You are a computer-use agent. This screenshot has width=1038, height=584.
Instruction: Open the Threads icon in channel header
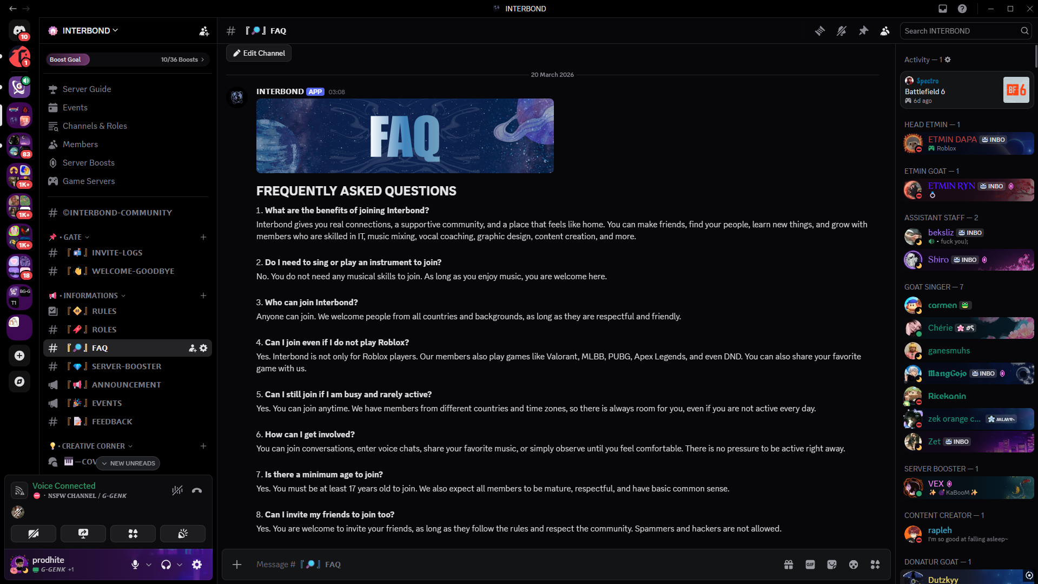point(820,31)
